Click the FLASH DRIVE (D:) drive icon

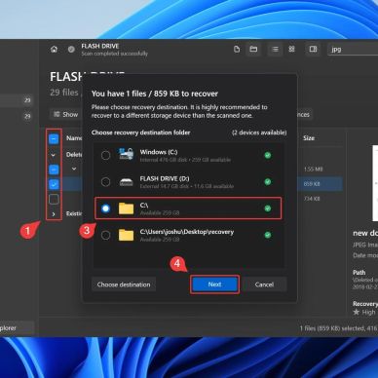click(126, 182)
